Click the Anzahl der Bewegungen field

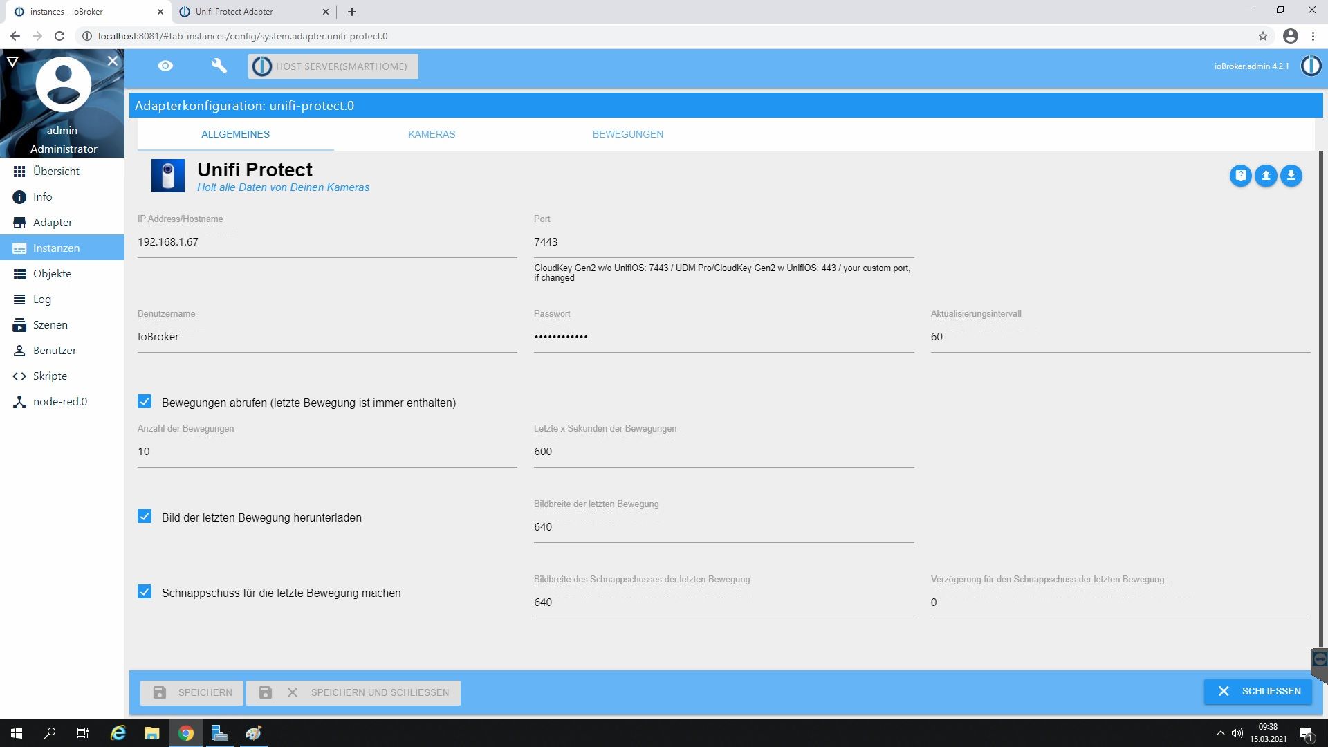[x=327, y=452]
